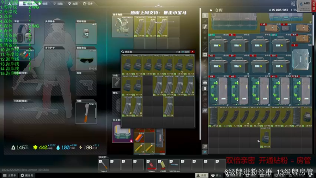Image resolution: width=316 pixels, height=178 pixels.
Task: Open the magazine case tagged VSS
Action: (281, 91)
